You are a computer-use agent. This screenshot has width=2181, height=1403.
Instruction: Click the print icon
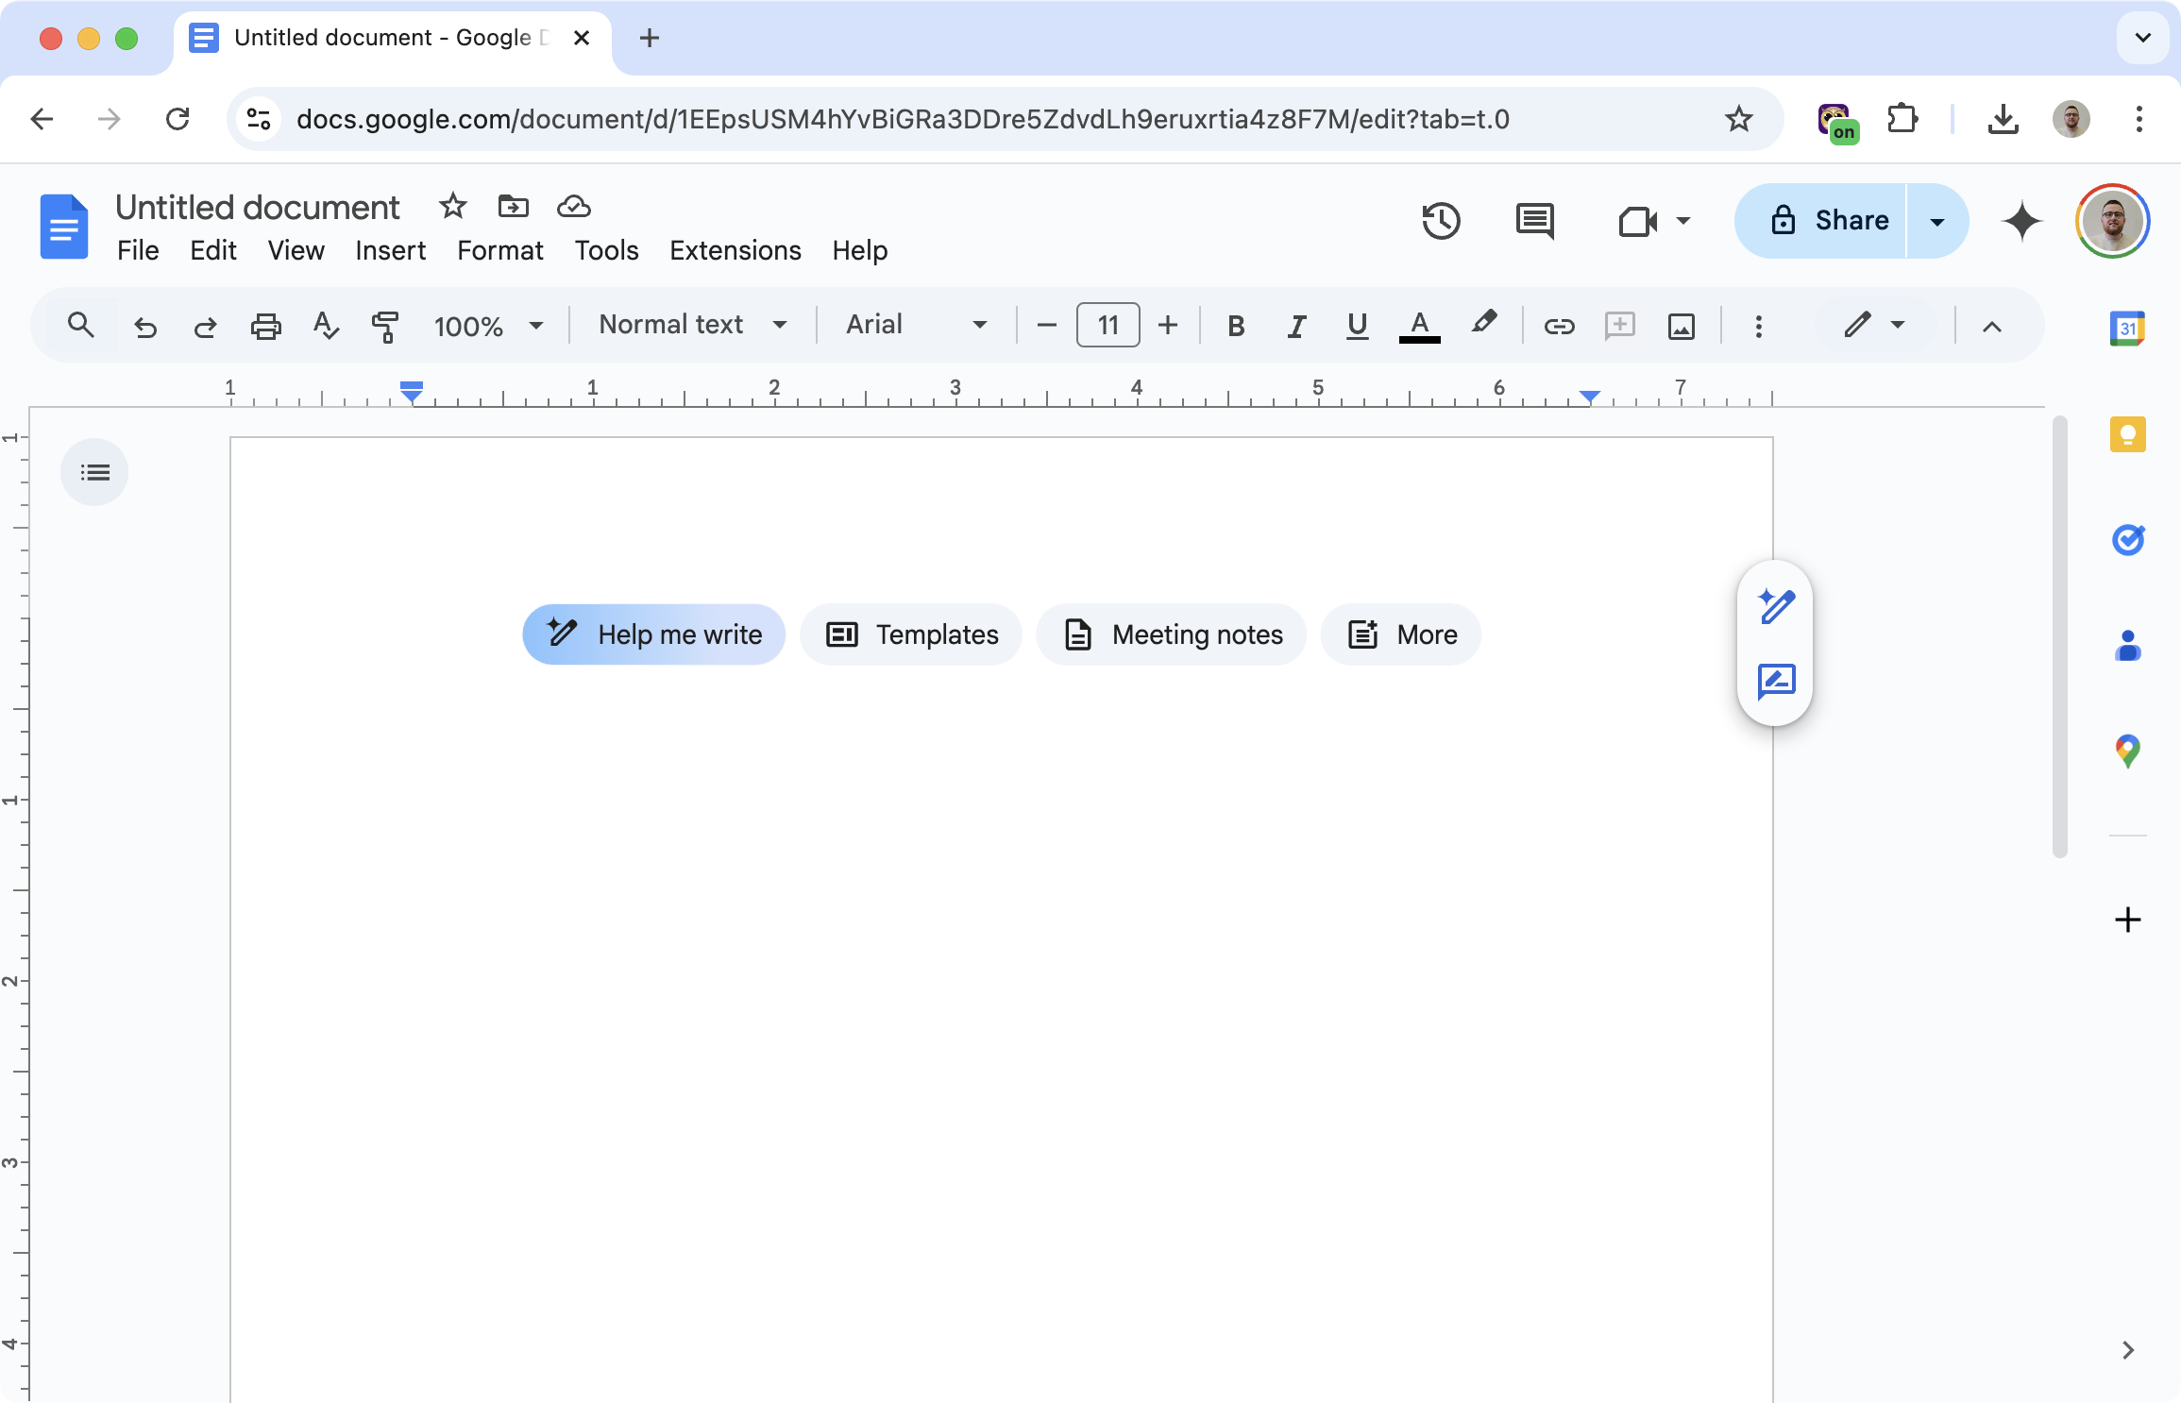(266, 325)
